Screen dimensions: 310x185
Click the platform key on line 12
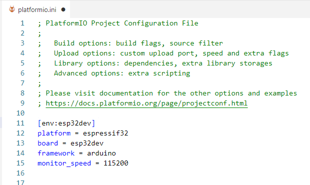(54, 133)
